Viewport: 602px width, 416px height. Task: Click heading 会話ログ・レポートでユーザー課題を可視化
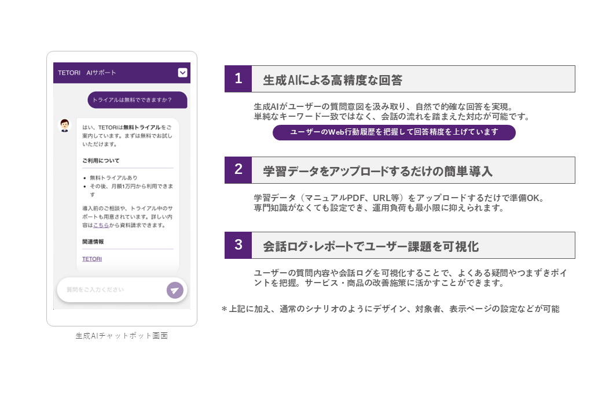click(x=371, y=246)
